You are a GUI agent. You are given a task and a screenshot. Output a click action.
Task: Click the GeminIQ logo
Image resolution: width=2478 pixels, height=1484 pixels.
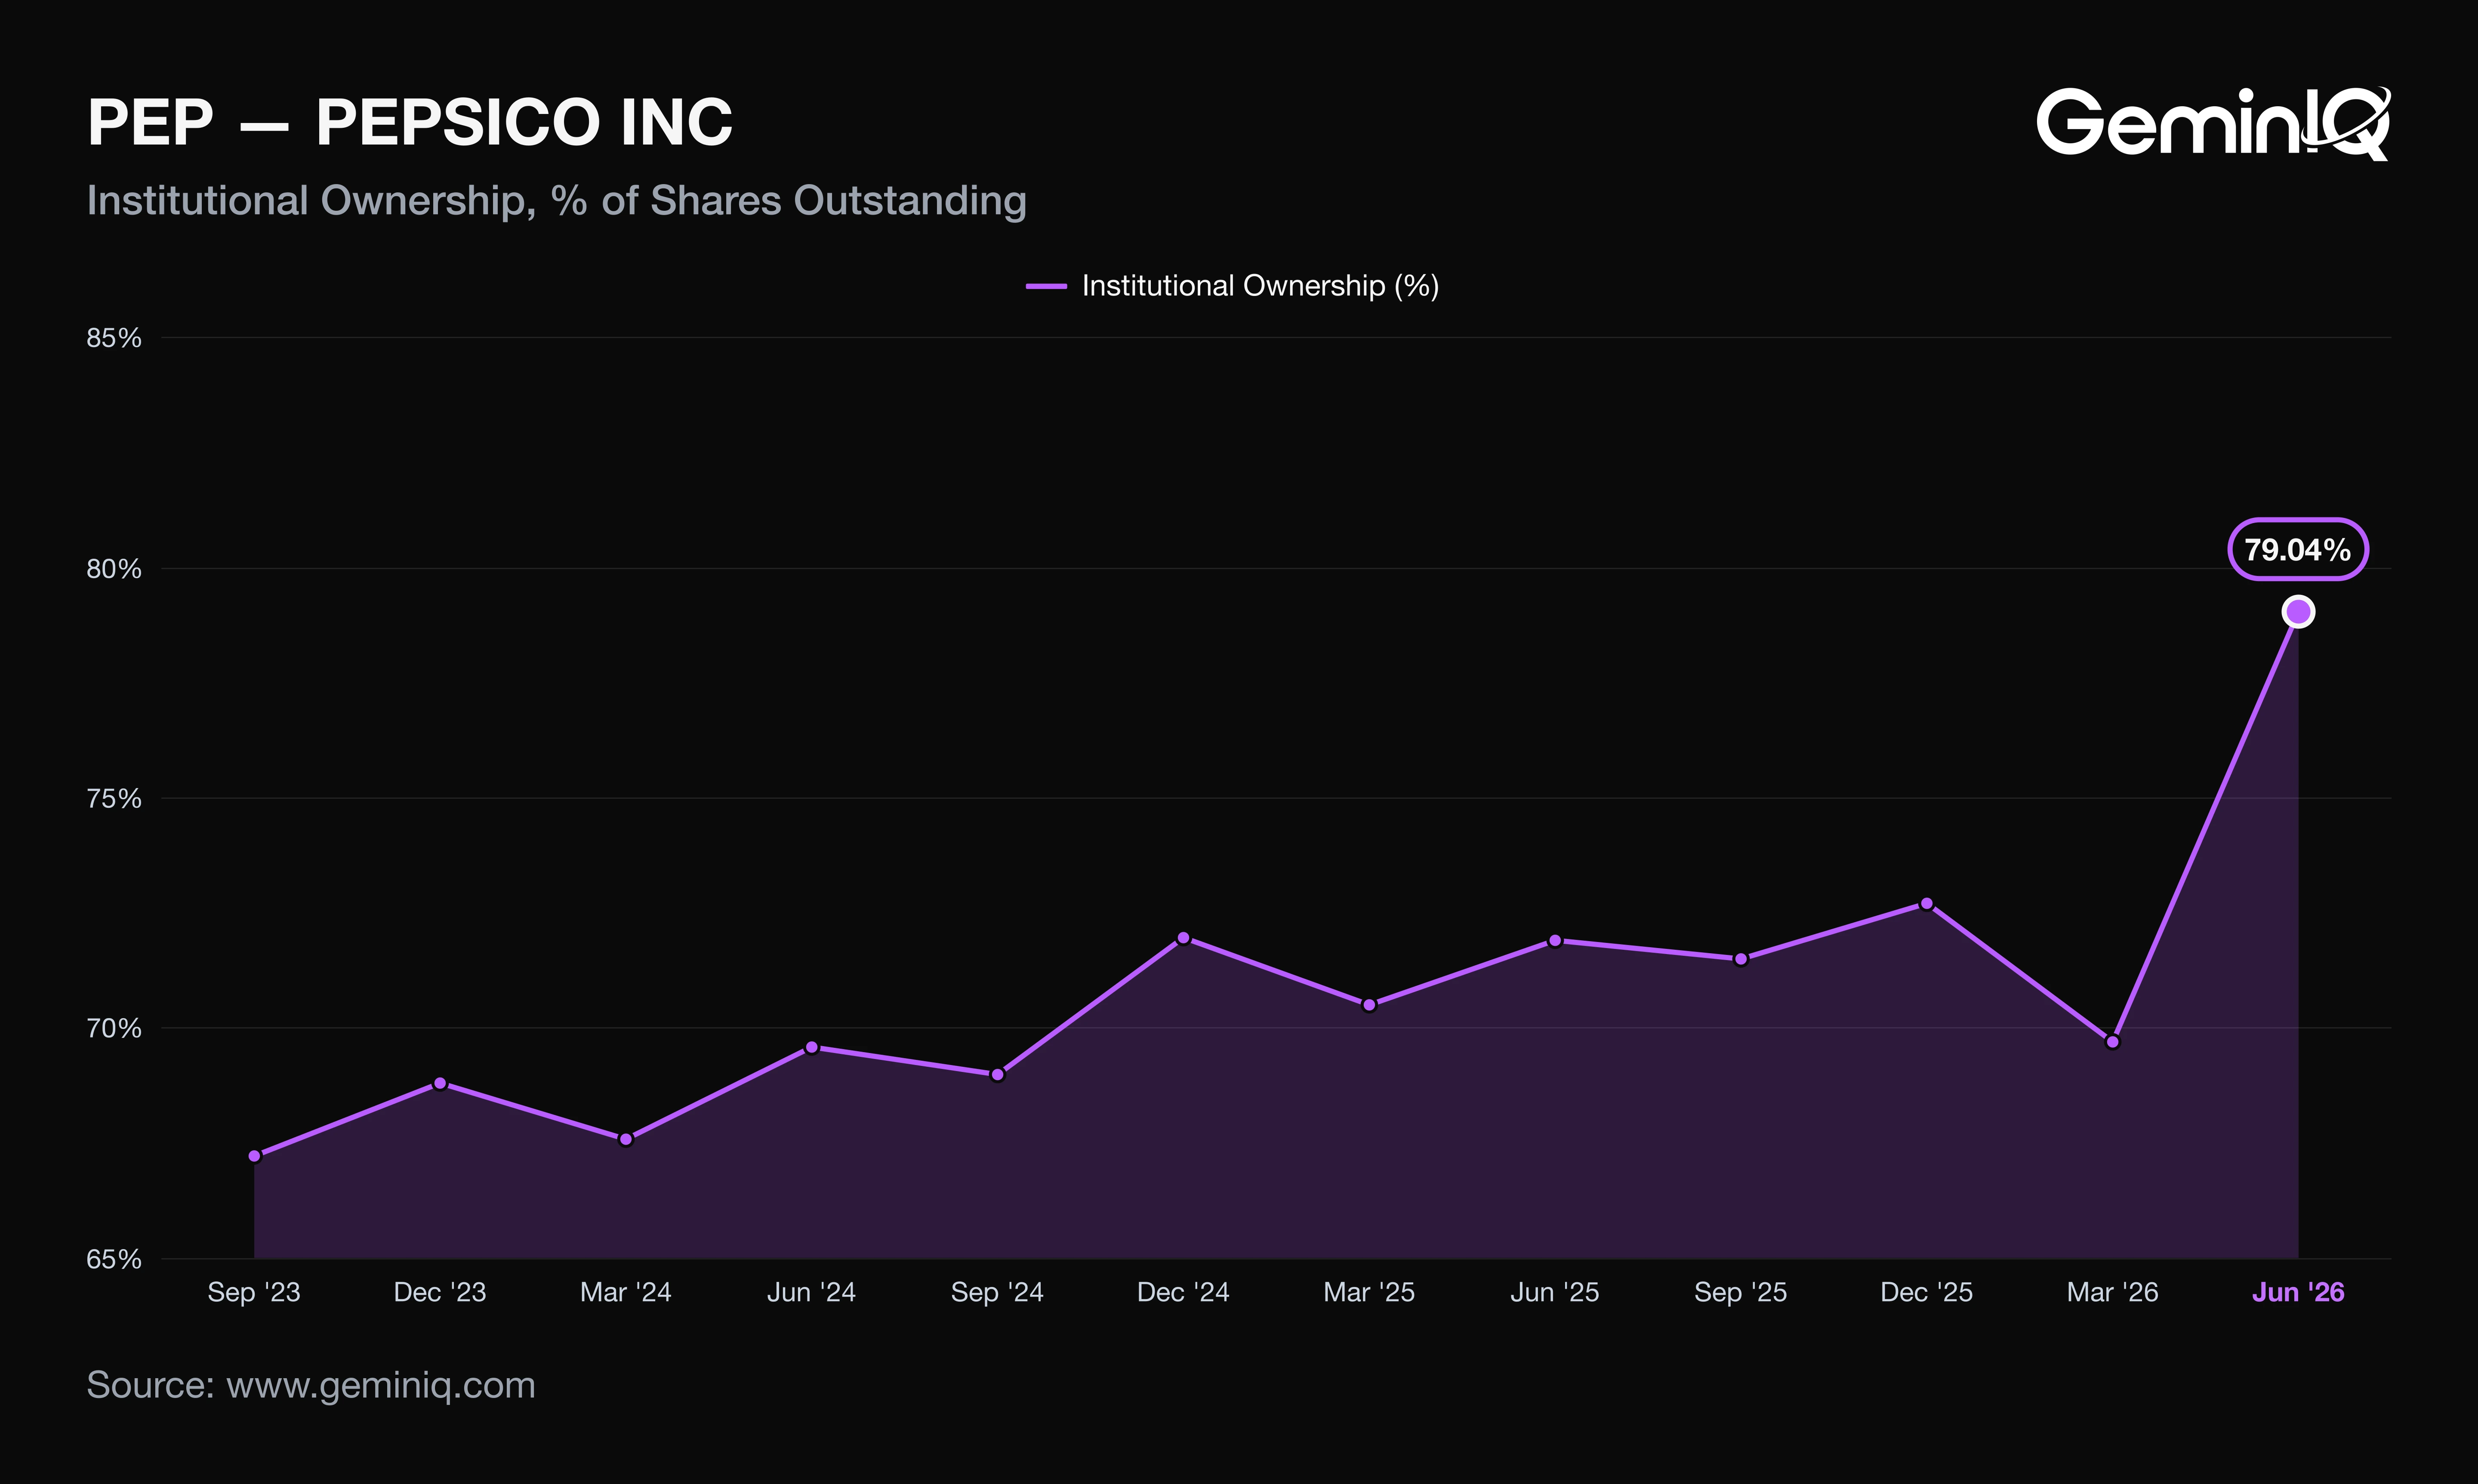tap(2213, 123)
